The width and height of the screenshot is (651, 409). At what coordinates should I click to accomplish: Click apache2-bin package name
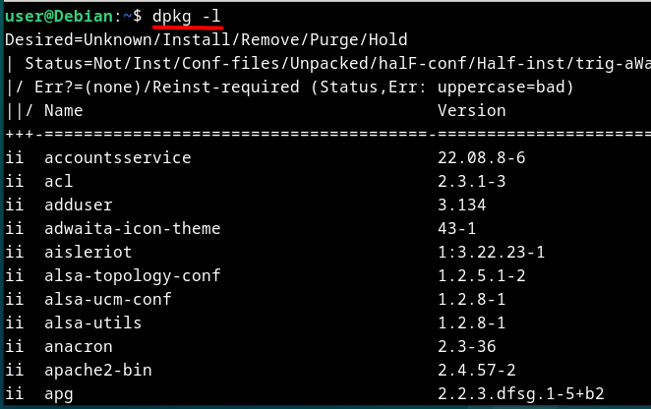(98, 371)
